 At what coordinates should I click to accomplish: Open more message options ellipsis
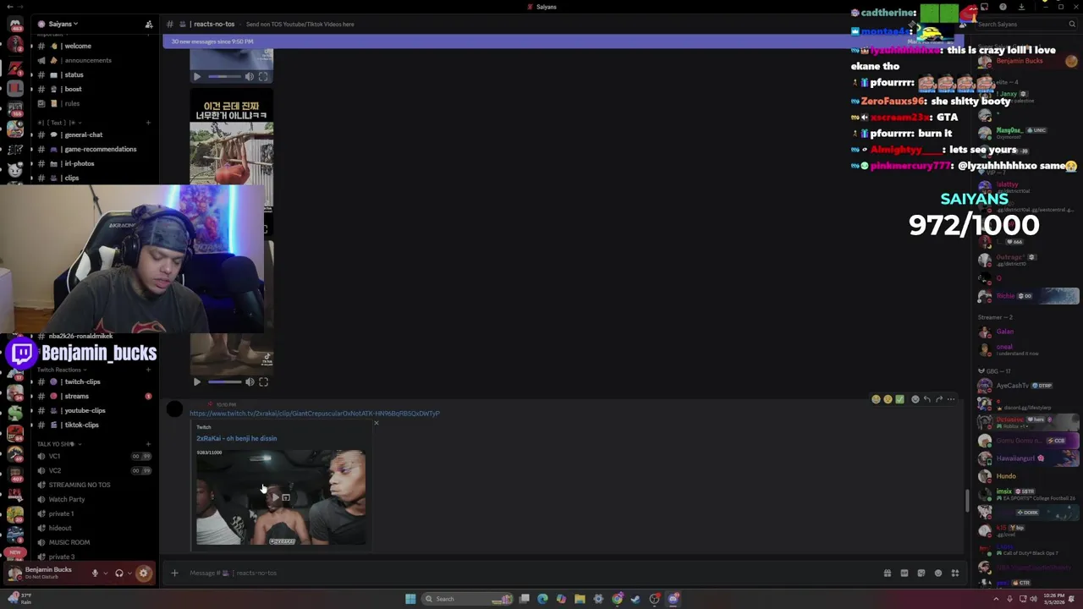(951, 399)
